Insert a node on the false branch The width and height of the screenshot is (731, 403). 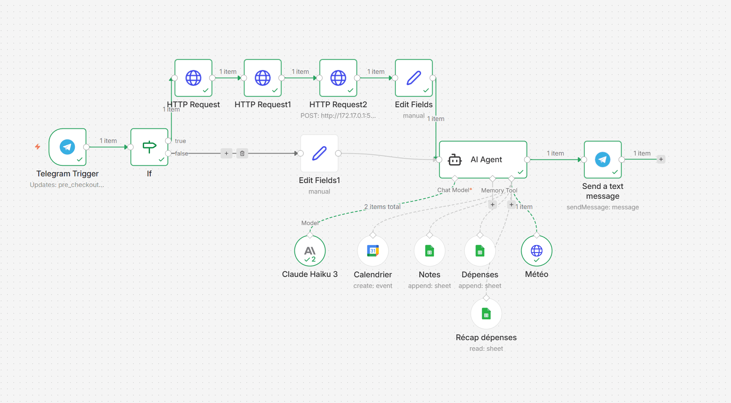coord(226,153)
